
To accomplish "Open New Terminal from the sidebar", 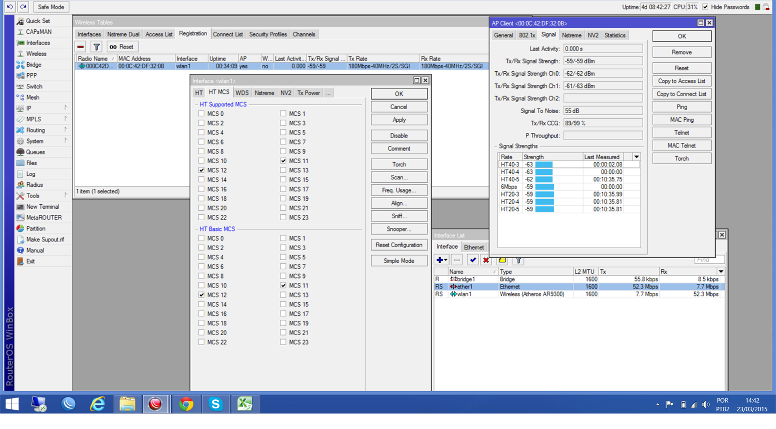I will [42, 207].
